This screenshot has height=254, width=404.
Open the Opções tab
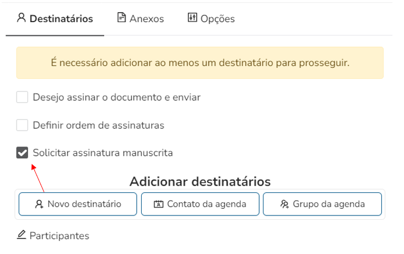(217, 19)
